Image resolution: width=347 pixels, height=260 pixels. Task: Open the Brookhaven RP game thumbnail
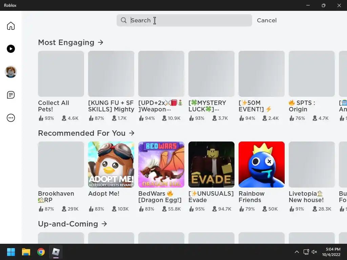61,165
